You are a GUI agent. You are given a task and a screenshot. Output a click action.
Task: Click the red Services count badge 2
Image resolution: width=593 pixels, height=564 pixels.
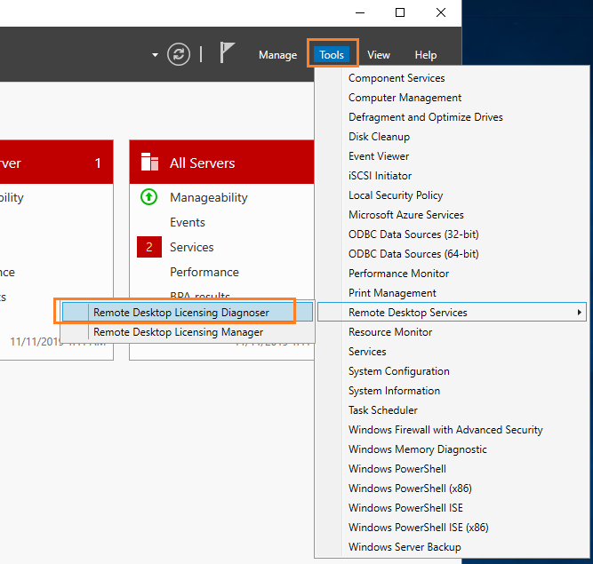149,247
